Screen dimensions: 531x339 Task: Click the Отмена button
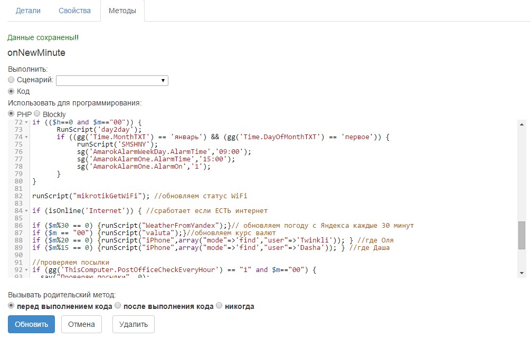81,324
